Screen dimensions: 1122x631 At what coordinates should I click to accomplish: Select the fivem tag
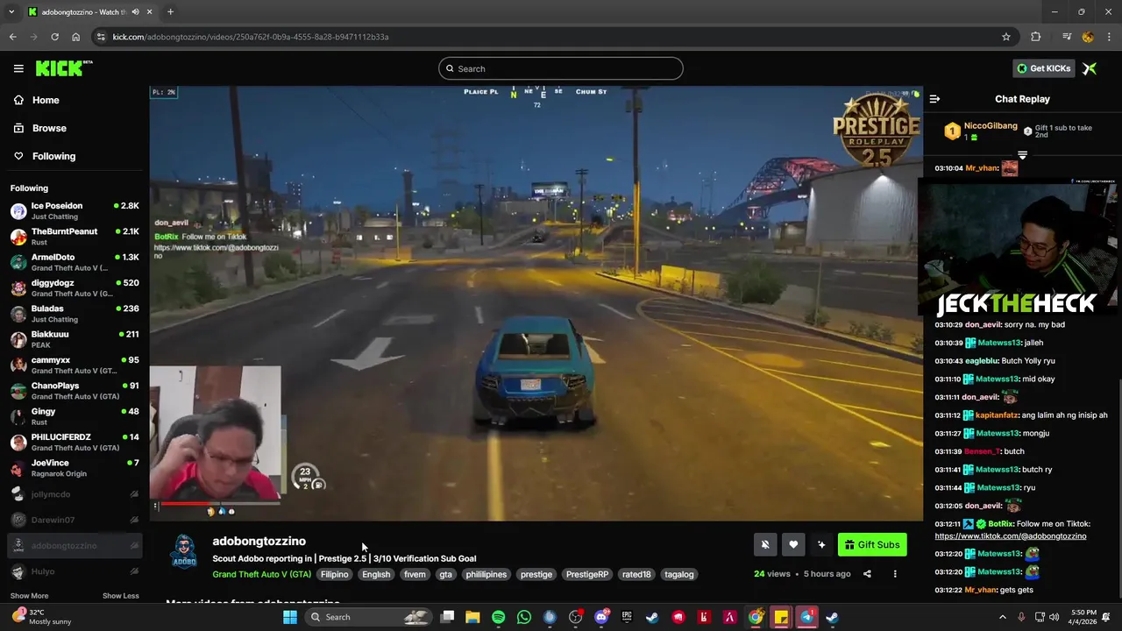click(415, 574)
